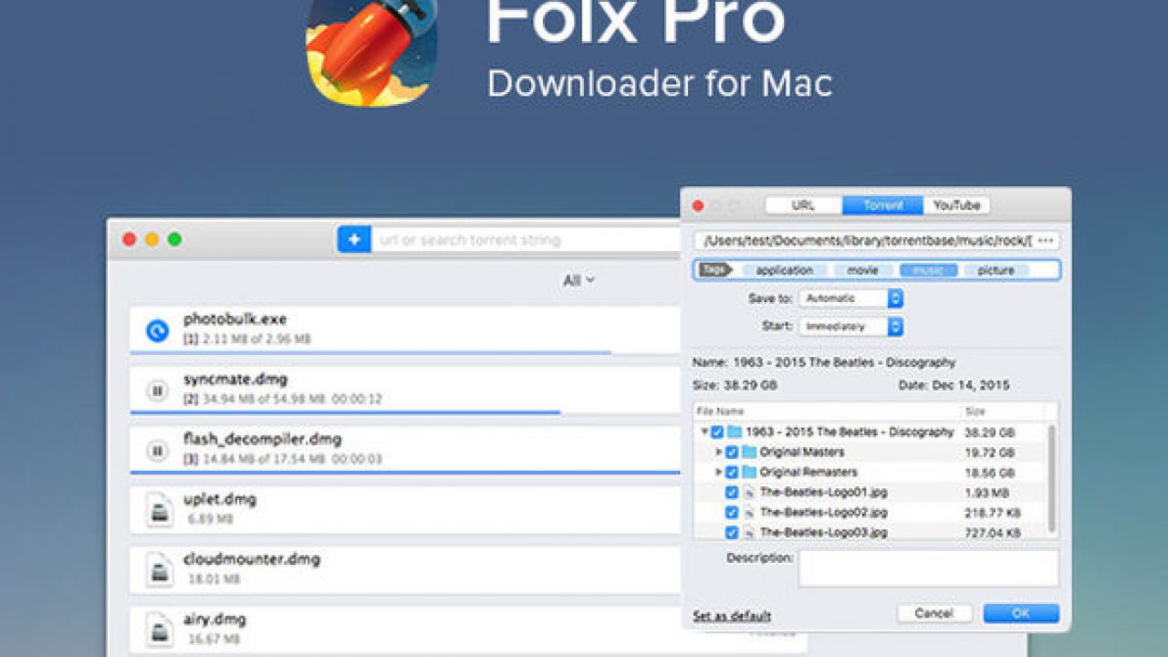Viewport: 1168px width, 657px height.
Task: Uncheck The-Beatles-Logo02.jpg checkbox
Action: click(x=732, y=512)
